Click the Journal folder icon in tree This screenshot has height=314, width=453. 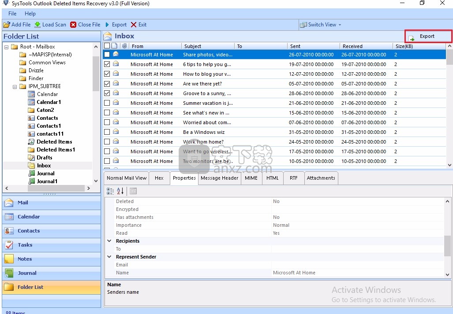[x=31, y=174]
